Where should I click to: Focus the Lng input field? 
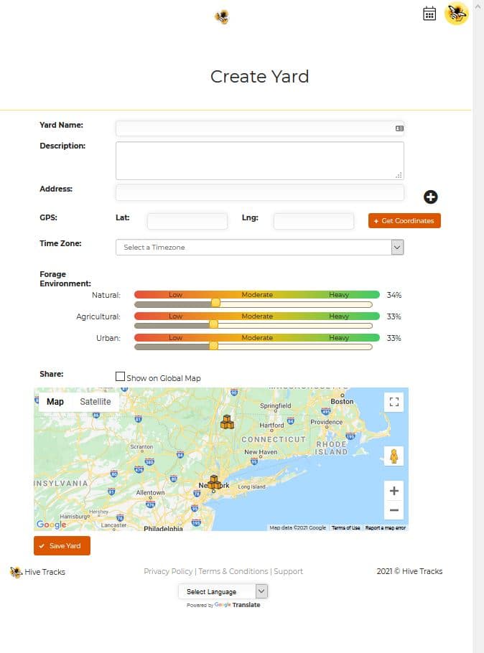click(314, 221)
